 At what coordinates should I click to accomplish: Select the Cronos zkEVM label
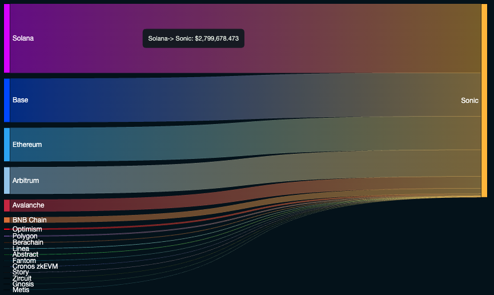(x=35, y=266)
